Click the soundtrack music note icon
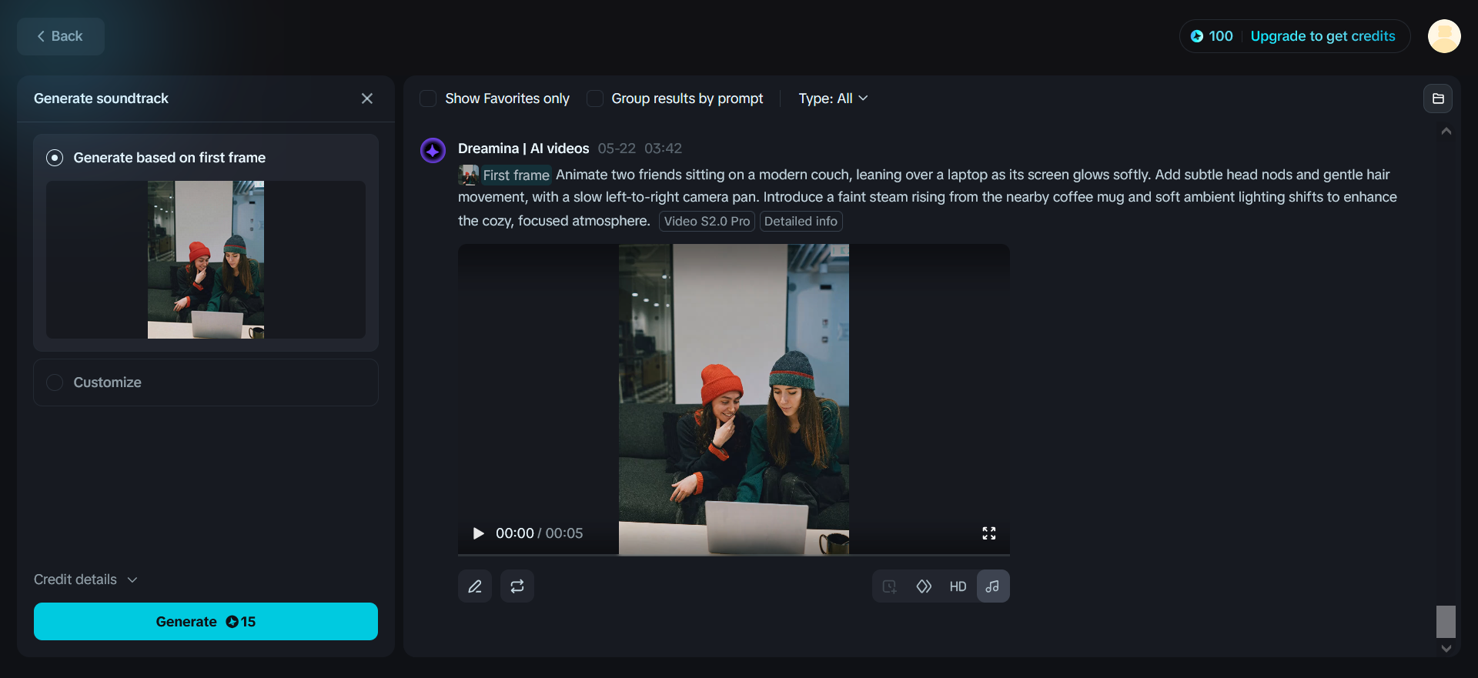 [993, 586]
